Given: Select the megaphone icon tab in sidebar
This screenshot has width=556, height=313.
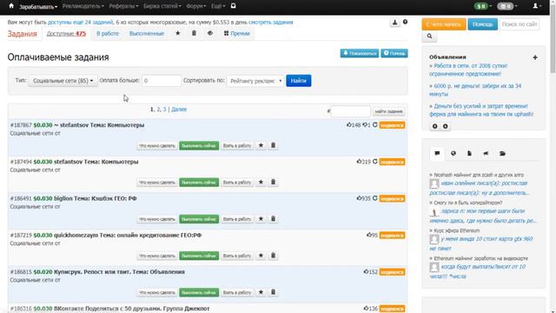Looking at the screenshot, I should pos(486,153).
